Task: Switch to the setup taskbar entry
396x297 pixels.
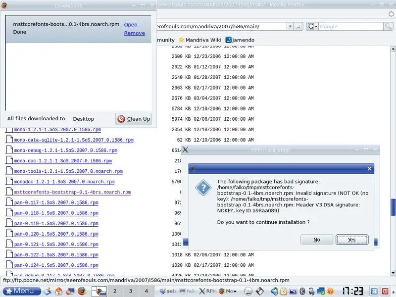Action: 168,291
